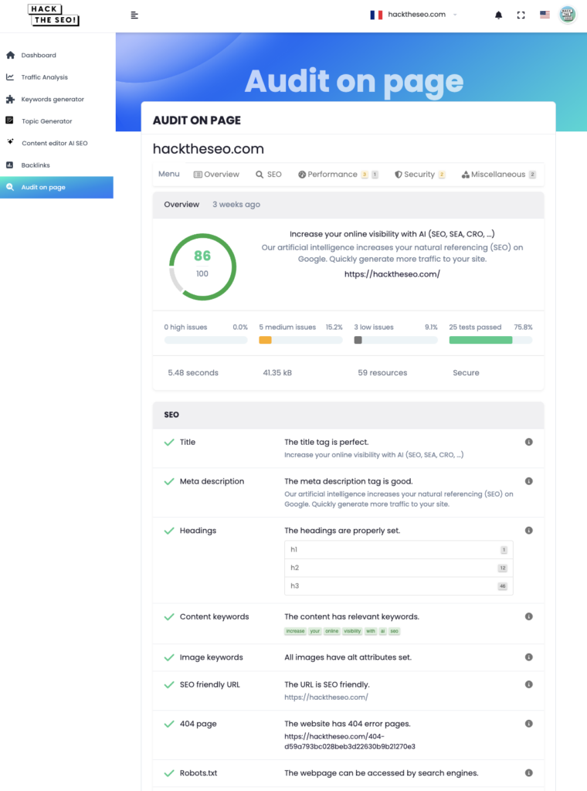Screen dimensions: 587x791
Task: Click info icon for Robots.txt row
Action: tap(529, 772)
